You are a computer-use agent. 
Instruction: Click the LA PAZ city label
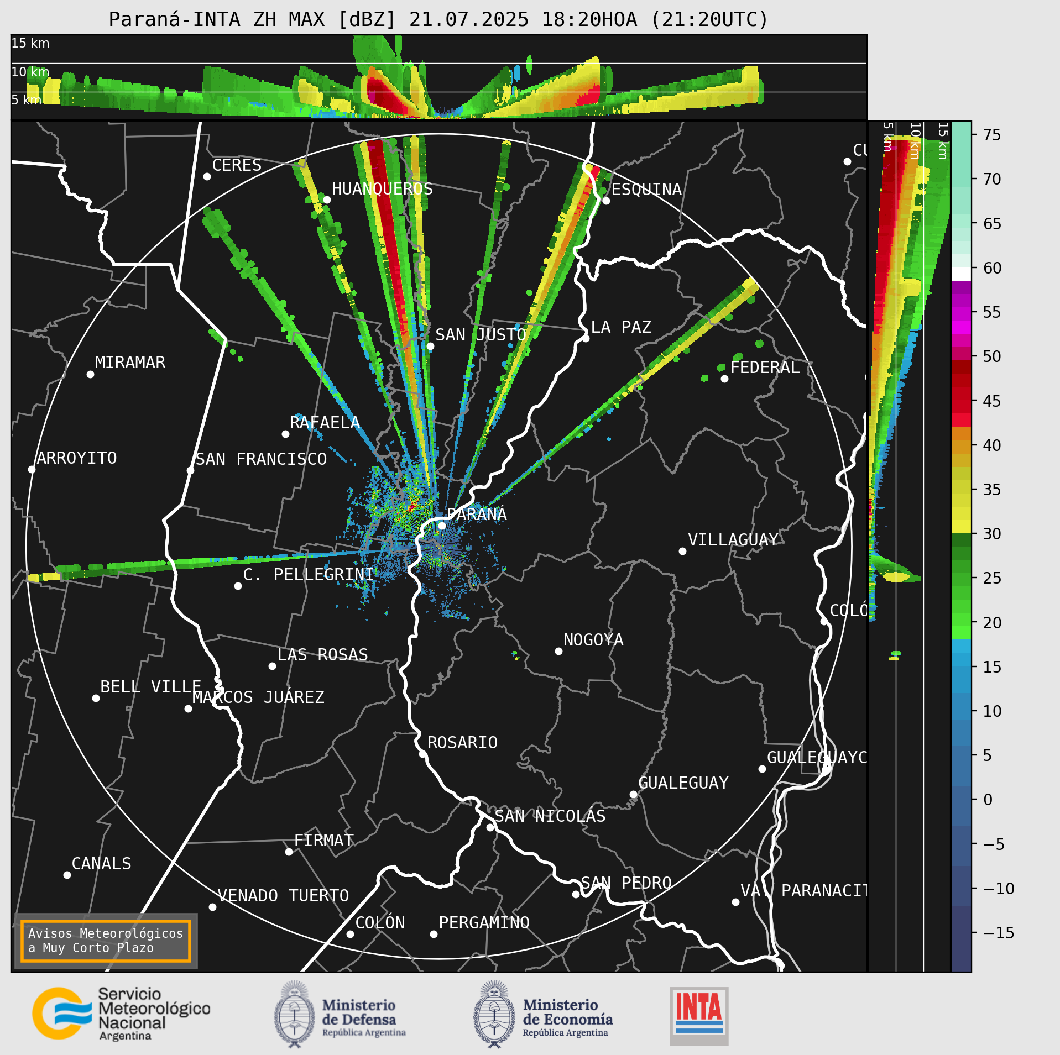(x=621, y=327)
